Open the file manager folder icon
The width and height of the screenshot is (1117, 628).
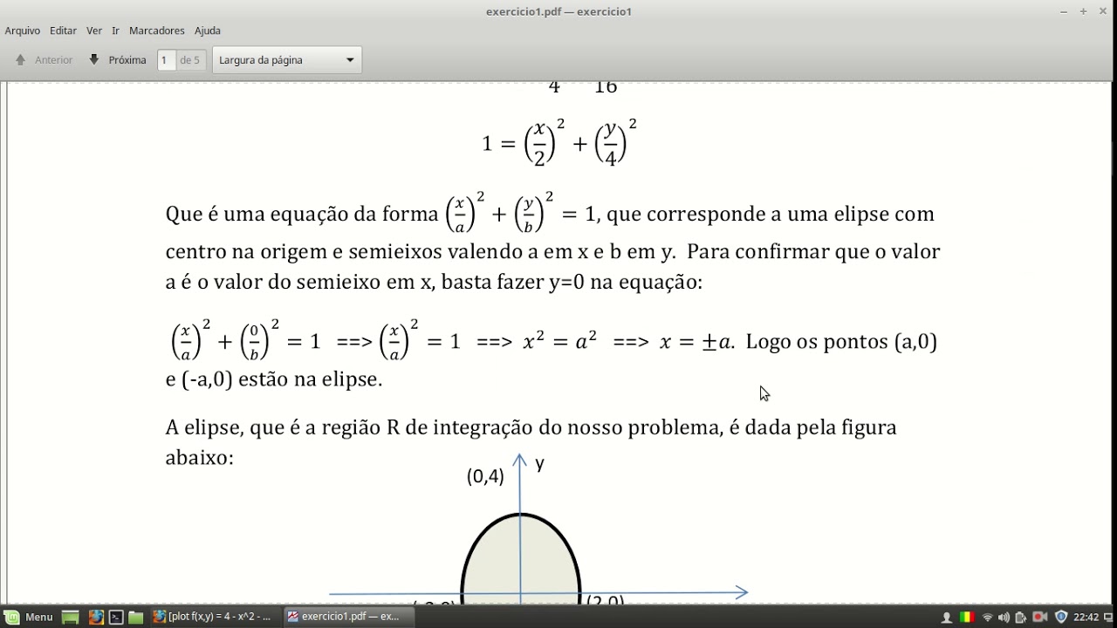(136, 617)
